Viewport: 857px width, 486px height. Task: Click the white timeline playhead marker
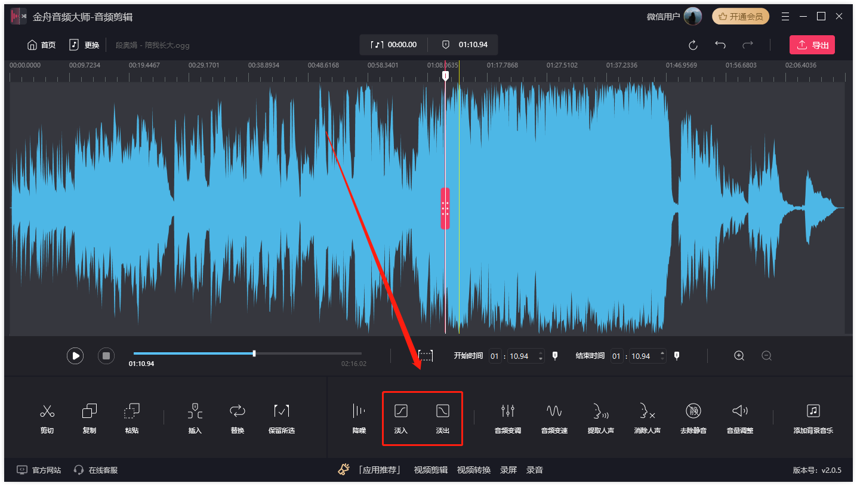tap(445, 76)
